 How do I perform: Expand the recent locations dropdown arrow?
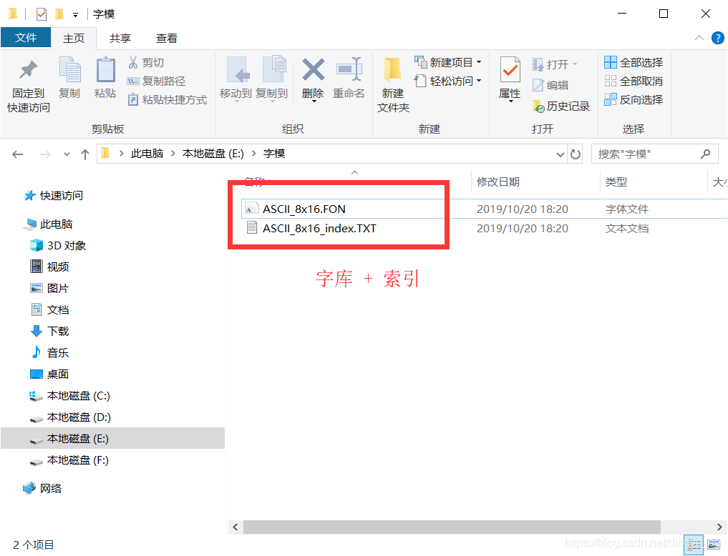[67, 154]
